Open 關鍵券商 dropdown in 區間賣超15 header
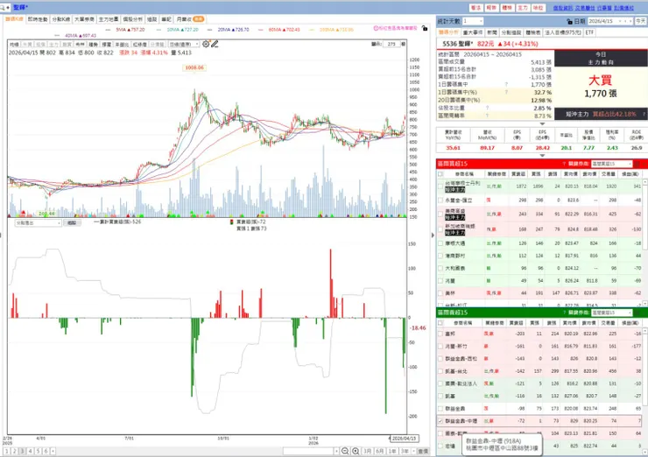Viewport: 648px width, 457px height. coord(611,313)
